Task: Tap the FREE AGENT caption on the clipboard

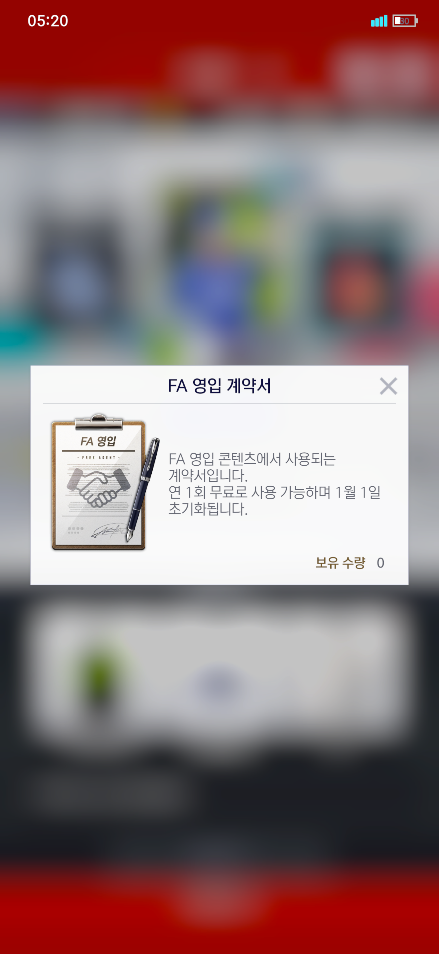Action: (x=98, y=458)
